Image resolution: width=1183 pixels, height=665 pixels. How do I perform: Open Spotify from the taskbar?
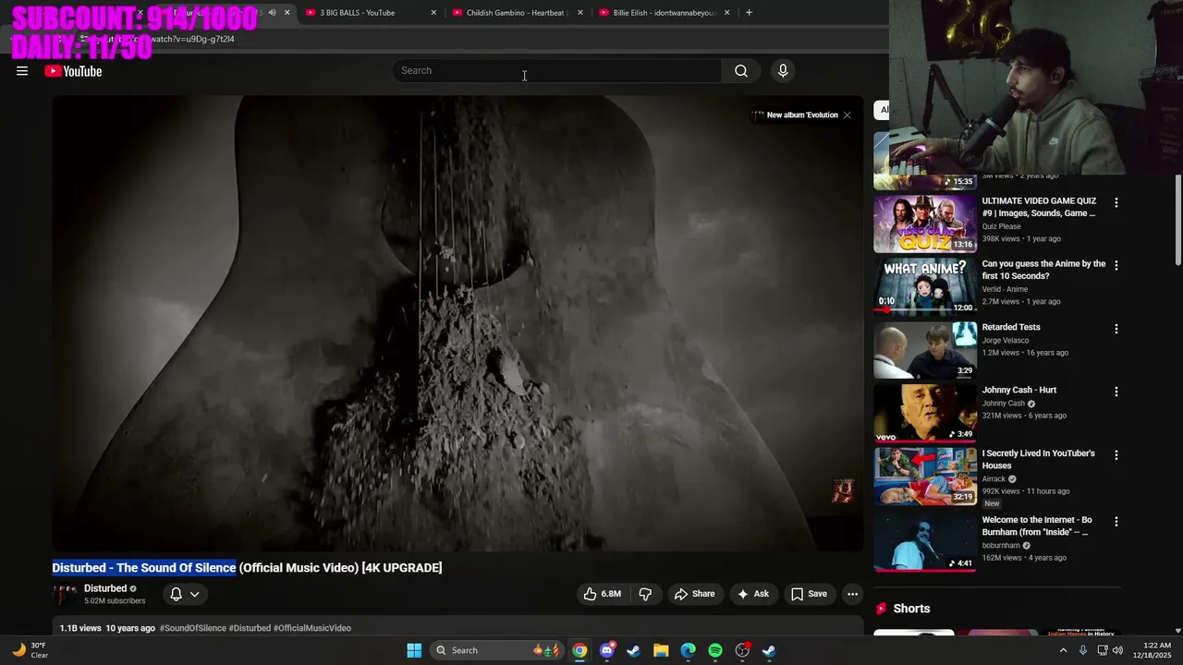tap(715, 650)
